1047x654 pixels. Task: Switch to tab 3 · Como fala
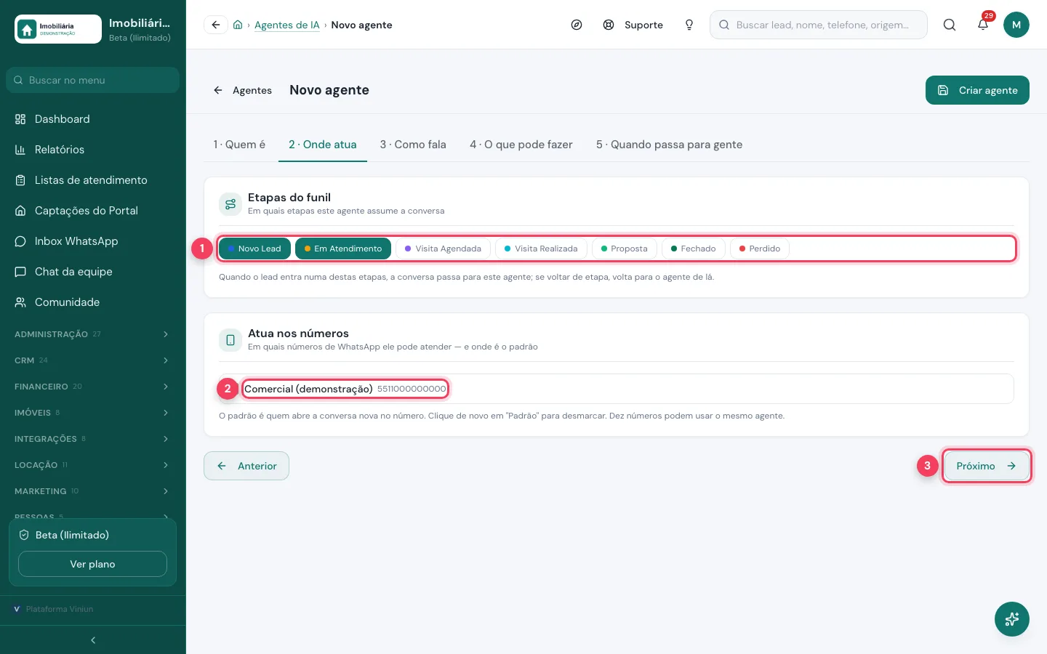413,145
